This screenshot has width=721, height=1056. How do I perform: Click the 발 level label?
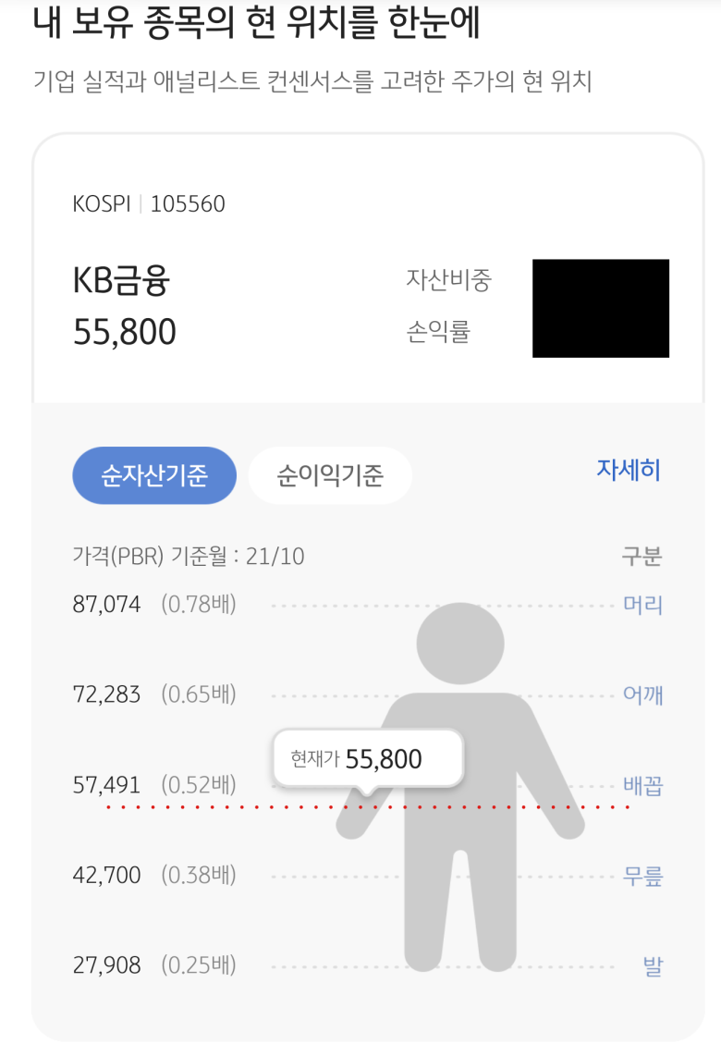653,965
